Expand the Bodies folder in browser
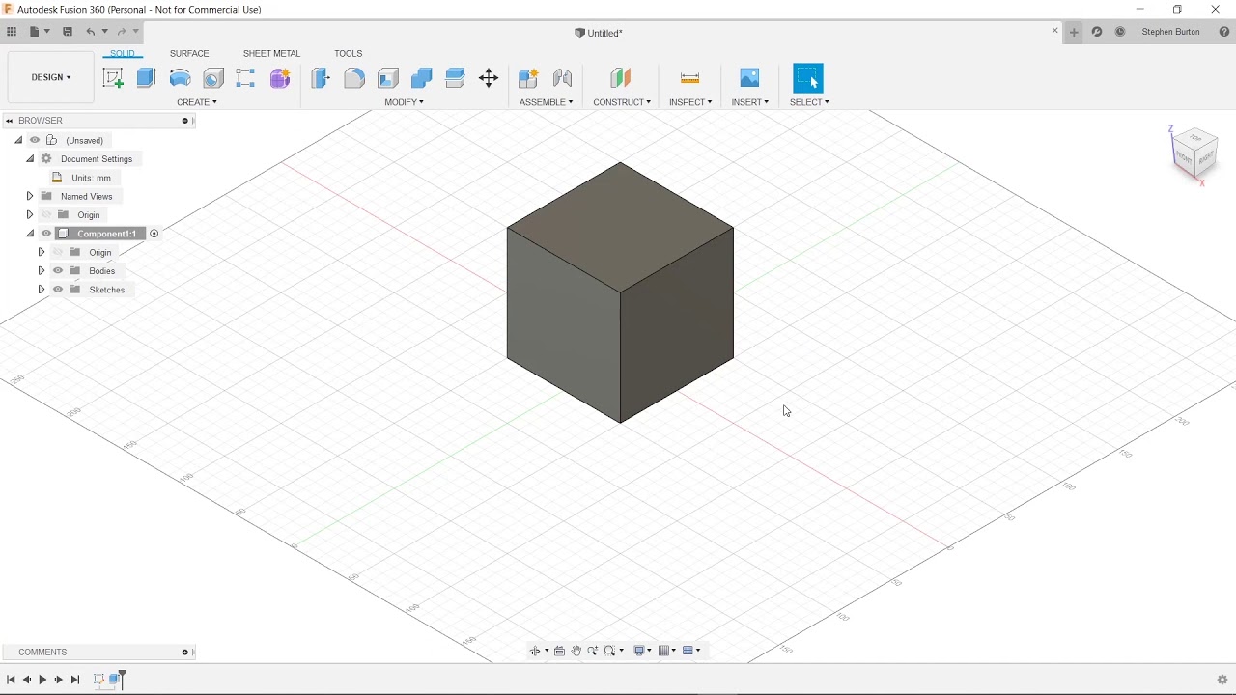1236x695 pixels. [42, 271]
